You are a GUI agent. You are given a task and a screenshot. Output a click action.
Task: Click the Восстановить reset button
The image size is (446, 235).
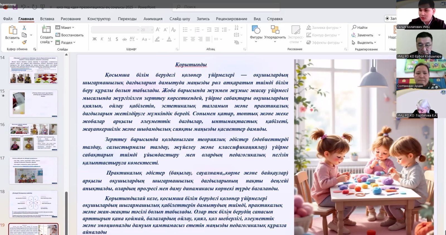point(69,35)
